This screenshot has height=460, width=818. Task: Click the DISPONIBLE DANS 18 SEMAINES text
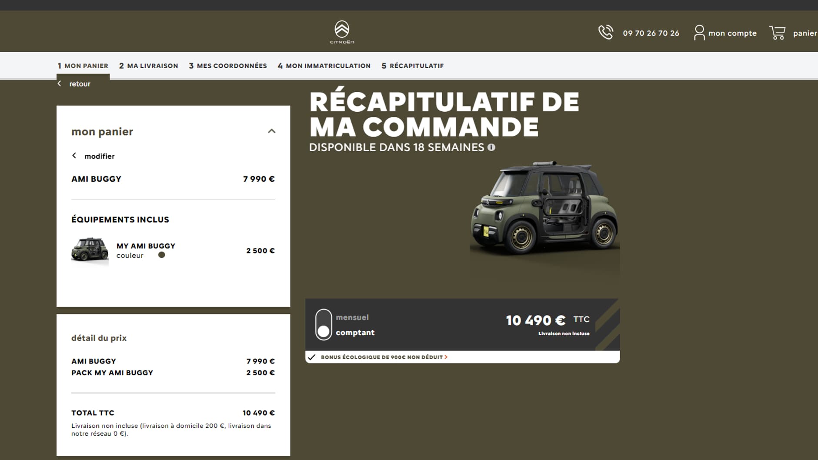tap(397, 147)
